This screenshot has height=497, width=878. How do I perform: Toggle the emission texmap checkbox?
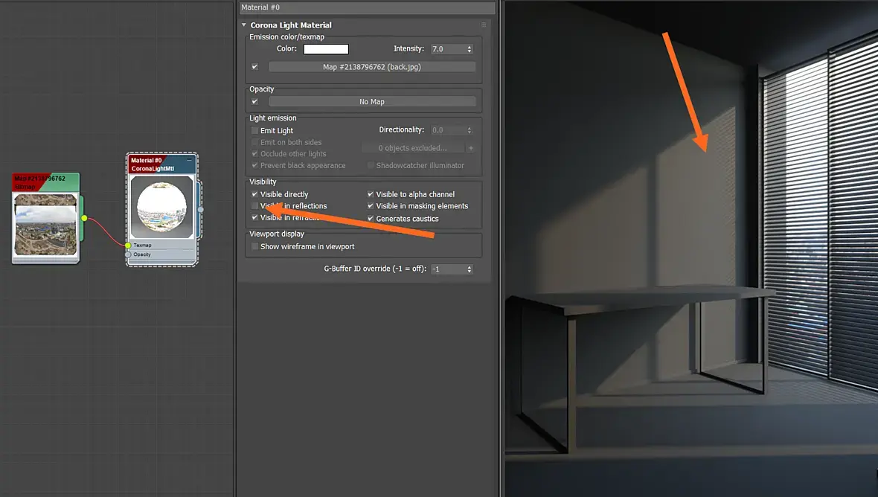pyautogui.click(x=254, y=67)
